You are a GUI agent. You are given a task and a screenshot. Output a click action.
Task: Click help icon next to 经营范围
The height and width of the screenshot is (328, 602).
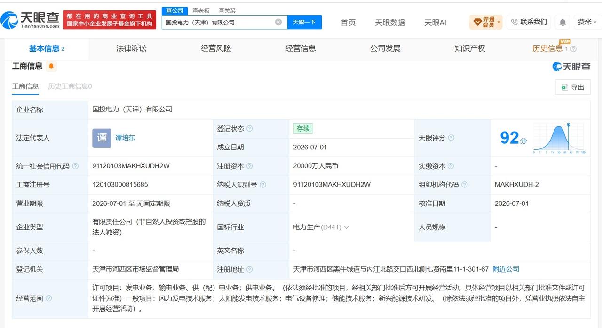pyautogui.click(x=48, y=298)
